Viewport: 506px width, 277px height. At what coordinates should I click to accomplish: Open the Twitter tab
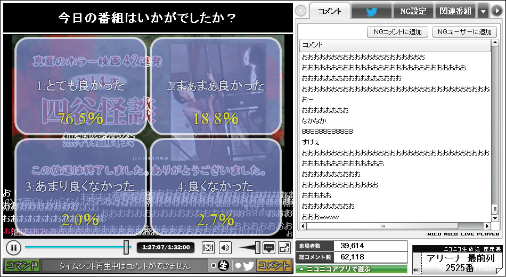pyautogui.click(x=372, y=12)
